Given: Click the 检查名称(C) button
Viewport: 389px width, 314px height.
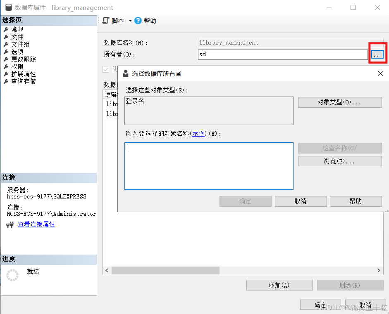Looking at the screenshot, I should [340, 148].
